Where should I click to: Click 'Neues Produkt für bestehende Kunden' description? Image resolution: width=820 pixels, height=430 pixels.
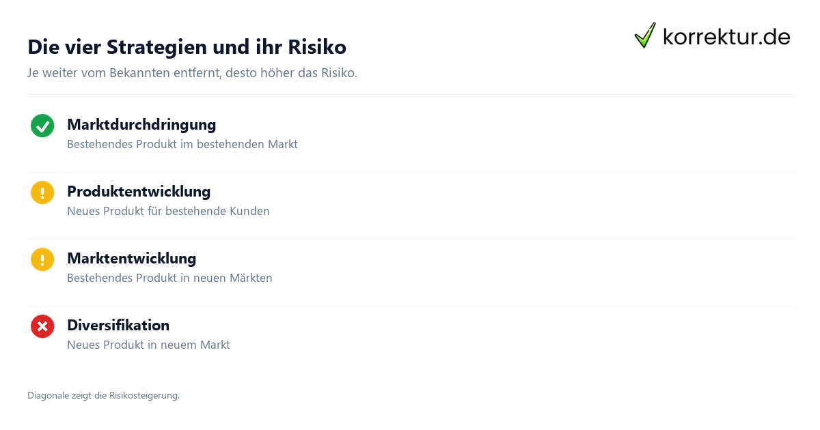coord(168,212)
